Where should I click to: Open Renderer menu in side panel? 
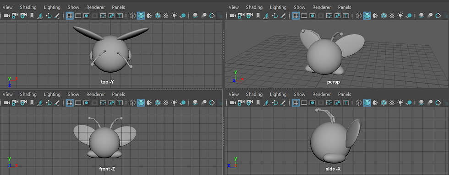[x=322, y=94]
